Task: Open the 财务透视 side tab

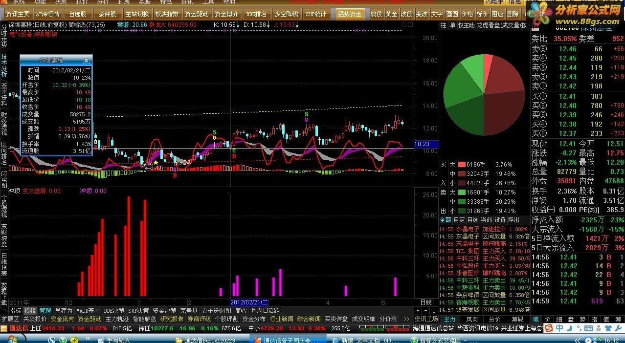Action: click(4, 124)
